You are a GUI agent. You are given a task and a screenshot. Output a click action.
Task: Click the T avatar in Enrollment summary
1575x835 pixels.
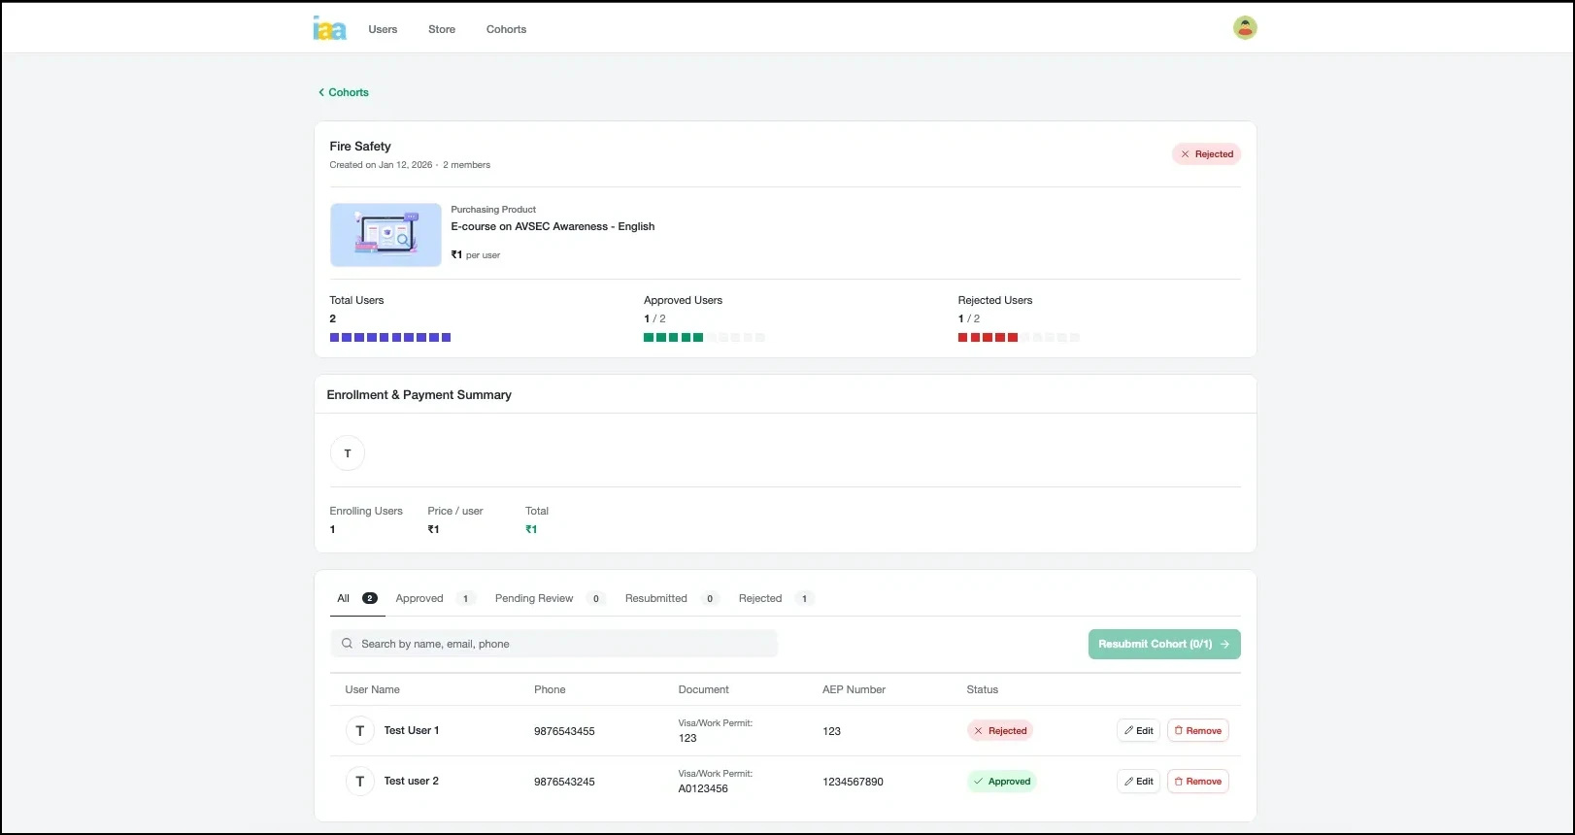(x=348, y=453)
